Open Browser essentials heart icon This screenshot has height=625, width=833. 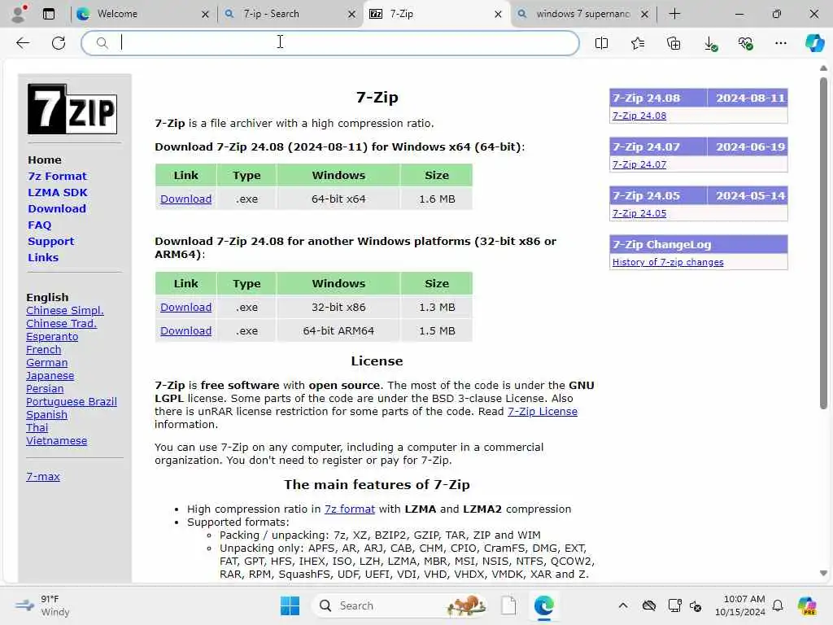[x=746, y=44]
